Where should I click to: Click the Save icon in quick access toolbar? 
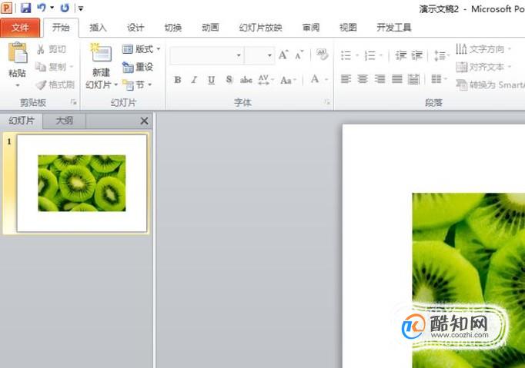25,8
